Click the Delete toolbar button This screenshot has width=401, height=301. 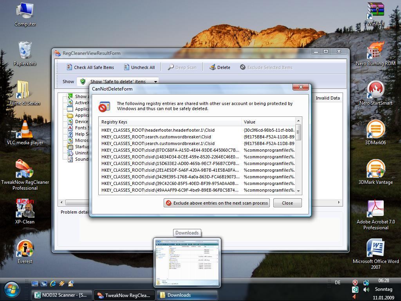tap(220, 67)
